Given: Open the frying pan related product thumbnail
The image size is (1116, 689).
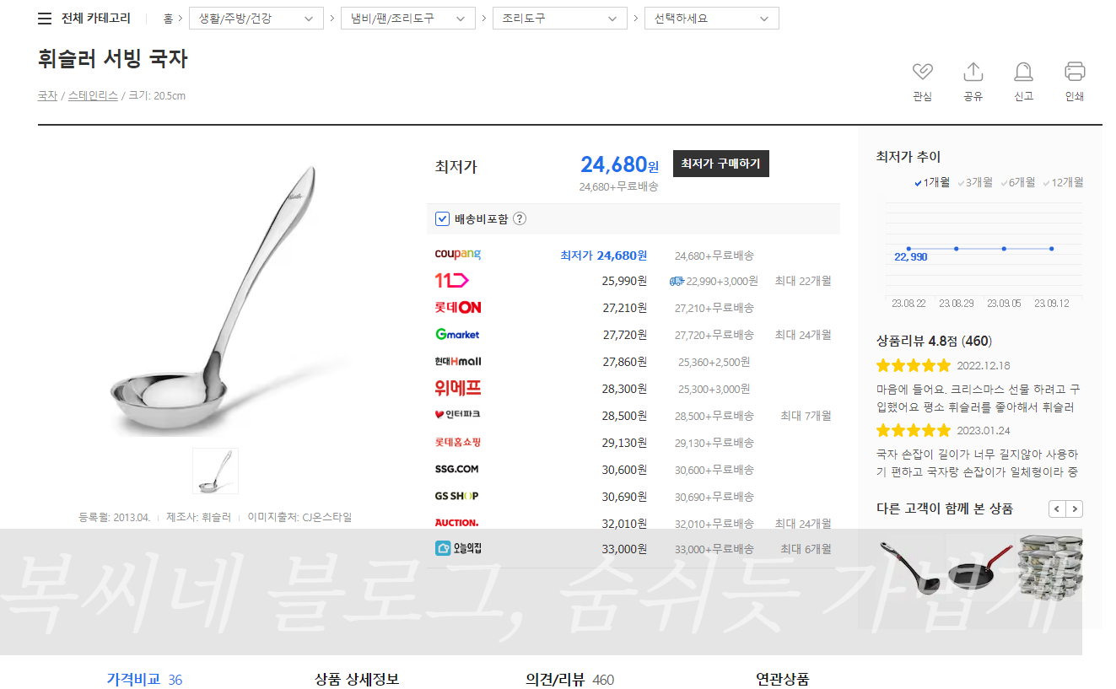Looking at the screenshot, I should tap(979, 568).
